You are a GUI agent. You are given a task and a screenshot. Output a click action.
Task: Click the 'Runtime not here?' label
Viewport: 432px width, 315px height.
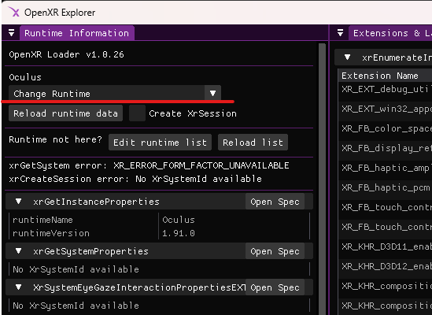click(55, 139)
